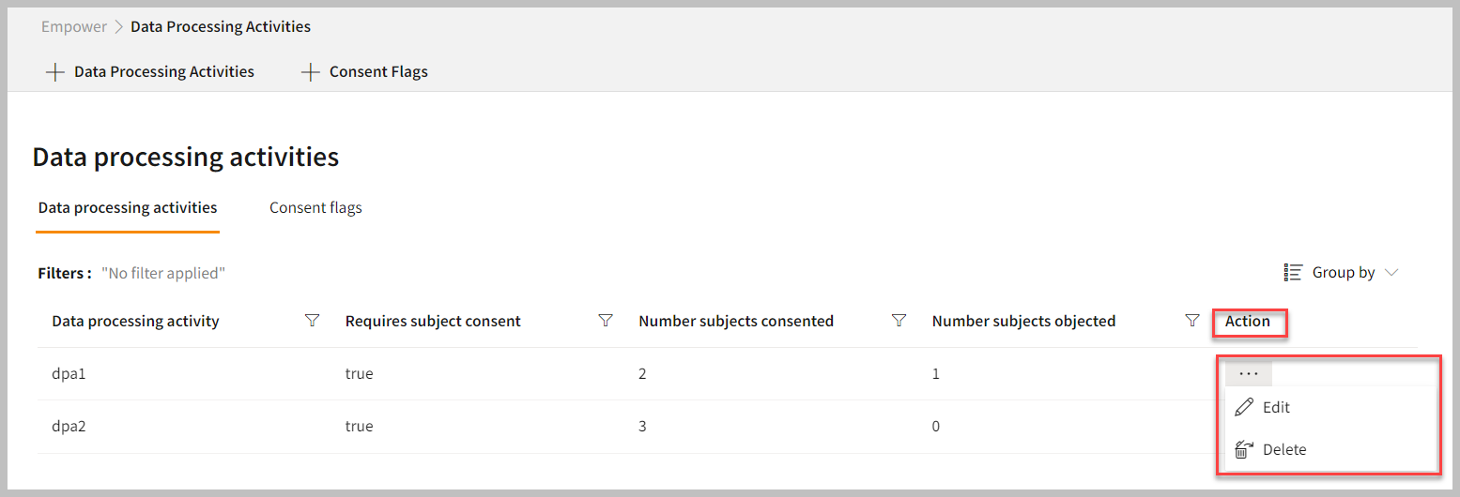This screenshot has width=1460, height=497.
Task: Open filter for Requires subject consent column
Action: [606, 321]
